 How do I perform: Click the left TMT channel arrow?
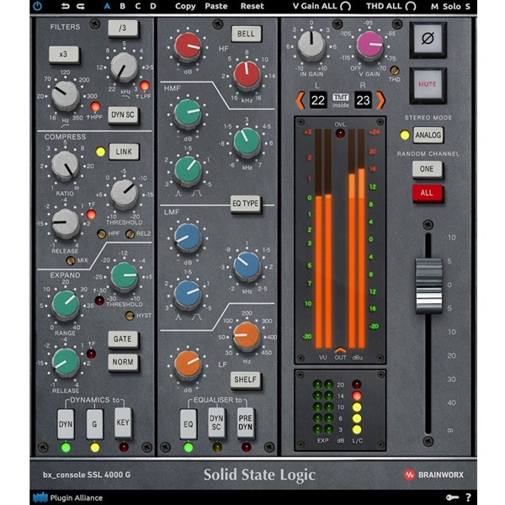(300, 100)
